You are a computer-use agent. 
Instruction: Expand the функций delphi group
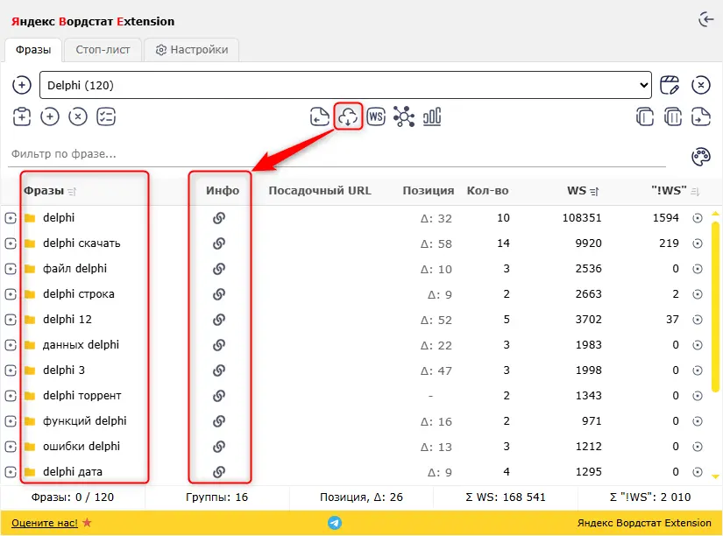(x=11, y=420)
